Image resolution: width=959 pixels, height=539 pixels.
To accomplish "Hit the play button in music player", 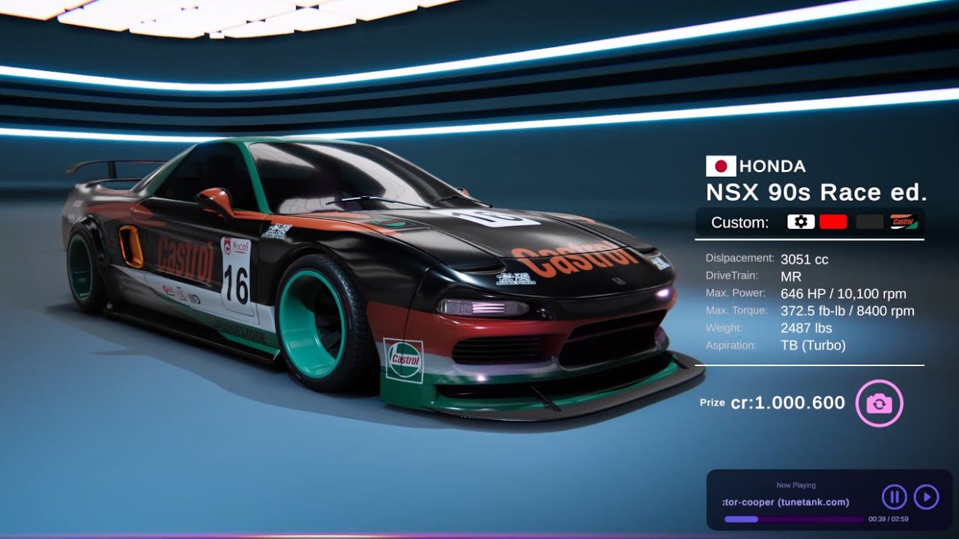I will pos(927,497).
